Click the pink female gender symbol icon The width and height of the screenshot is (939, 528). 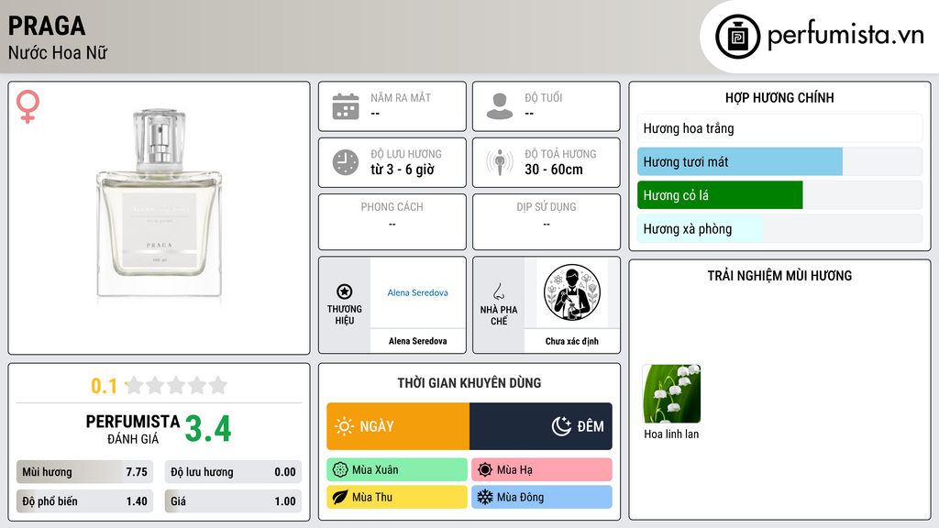(28, 106)
